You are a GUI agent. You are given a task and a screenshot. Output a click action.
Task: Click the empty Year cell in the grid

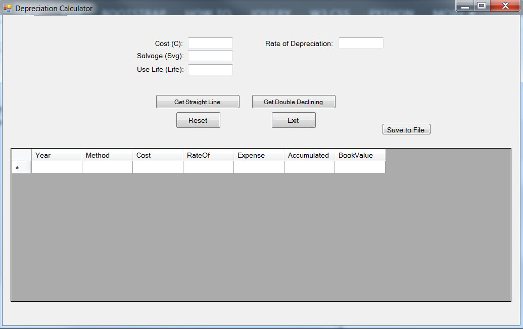pyautogui.click(x=56, y=166)
